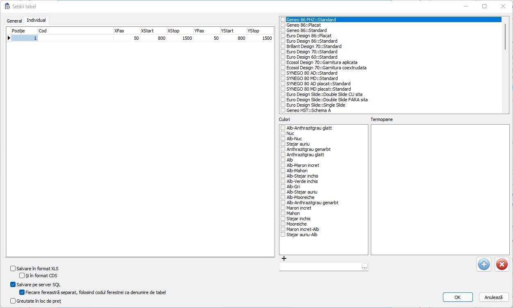Click the red X delete button
This screenshot has width=513, height=308.
point(502,265)
